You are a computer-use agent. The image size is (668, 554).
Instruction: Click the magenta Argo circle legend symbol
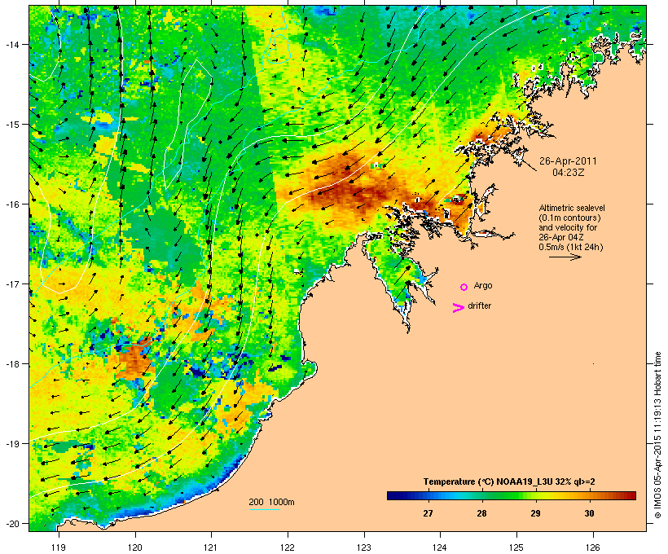point(464,288)
